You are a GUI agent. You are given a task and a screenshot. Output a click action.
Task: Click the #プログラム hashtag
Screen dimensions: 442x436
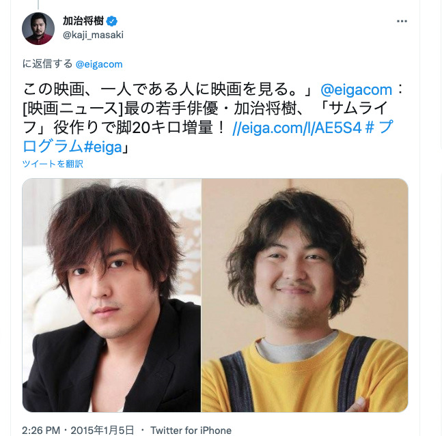pyautogui.click(x=208, y=137)
